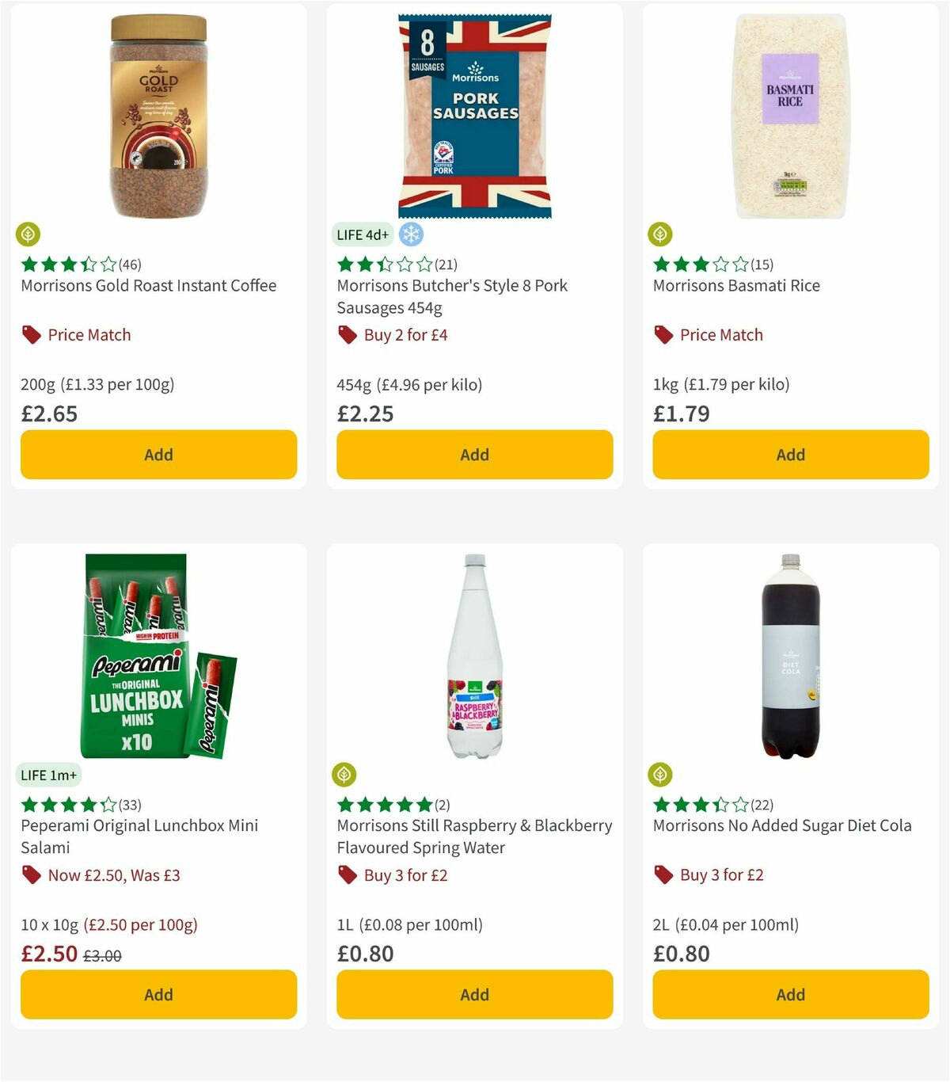
Task: Click the leaf icon above Basmati Rice rating
Action: pos(662,234)
